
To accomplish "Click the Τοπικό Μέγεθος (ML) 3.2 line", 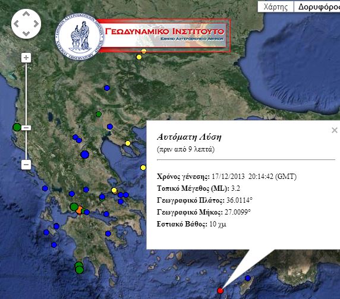I will pyautogui.click(x=199, y=188).
